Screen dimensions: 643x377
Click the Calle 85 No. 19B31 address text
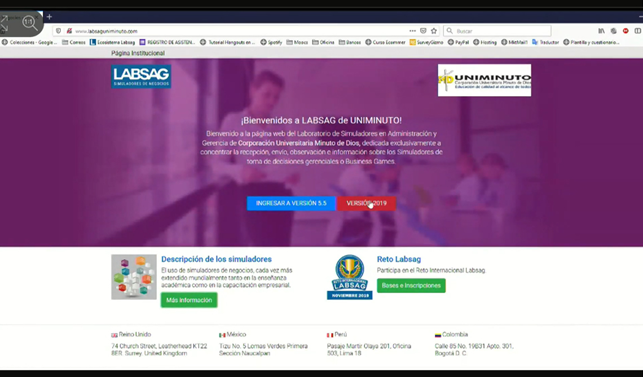pos(474,349)
